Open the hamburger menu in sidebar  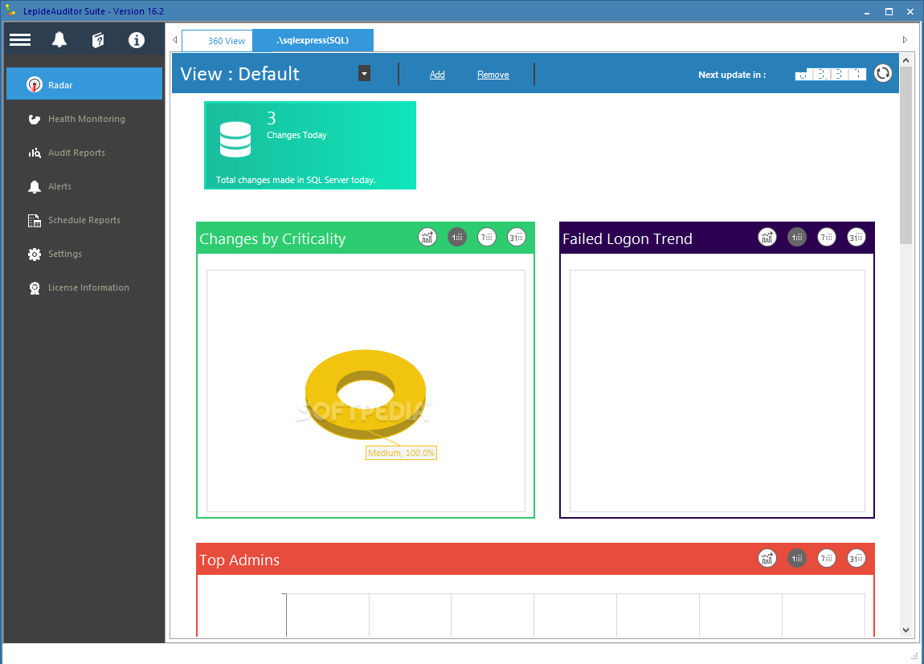[x=20, y=40]
